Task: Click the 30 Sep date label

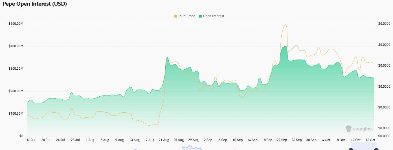Action: tap(311, 140)
